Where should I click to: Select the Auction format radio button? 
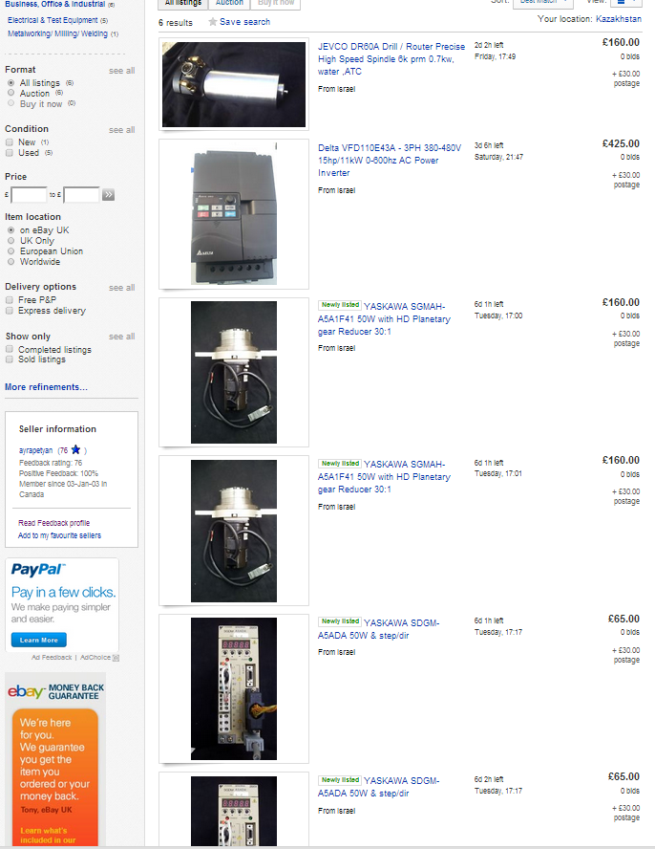coord(11,93)
